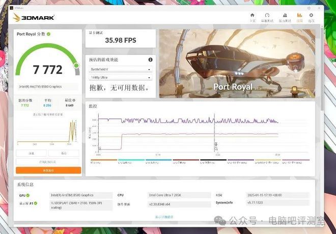Toggle the light mauve GPU clock legend
The image size is (336, 234).
tap(296, 161)
